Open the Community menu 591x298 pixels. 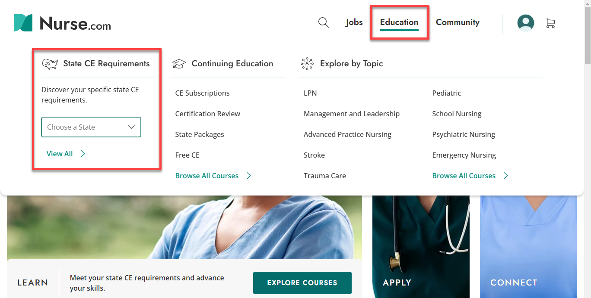point(458,22)
